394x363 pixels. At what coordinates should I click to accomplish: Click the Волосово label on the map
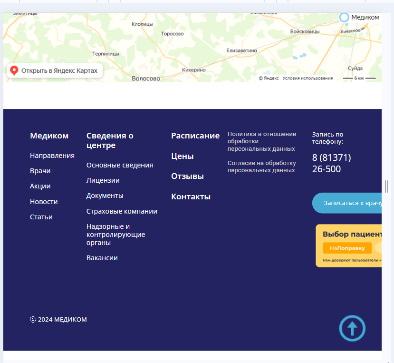[146, 78]
